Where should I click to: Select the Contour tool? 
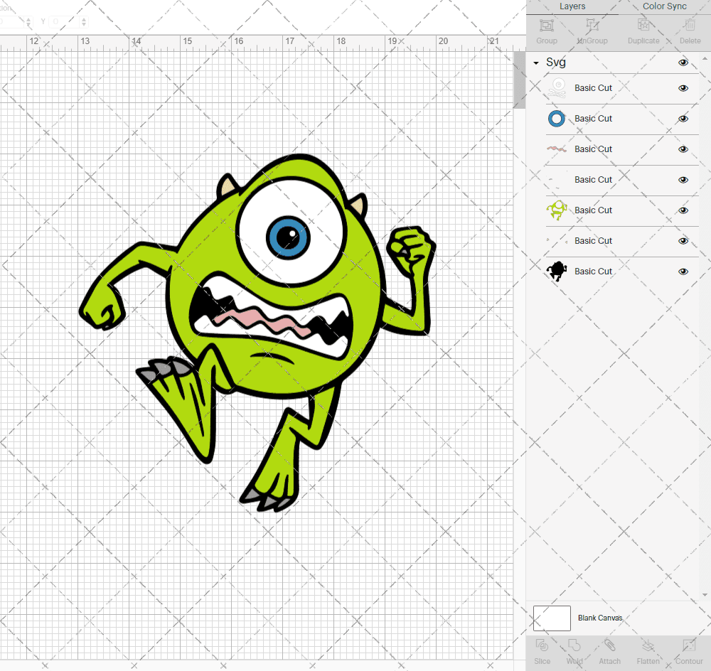689,645
